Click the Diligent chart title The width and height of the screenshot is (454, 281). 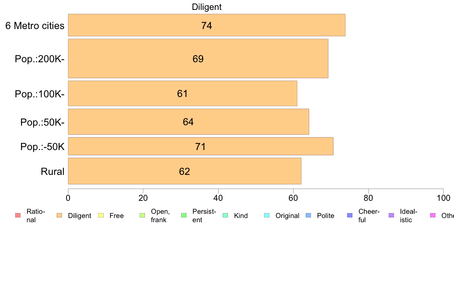coord(207,7)
